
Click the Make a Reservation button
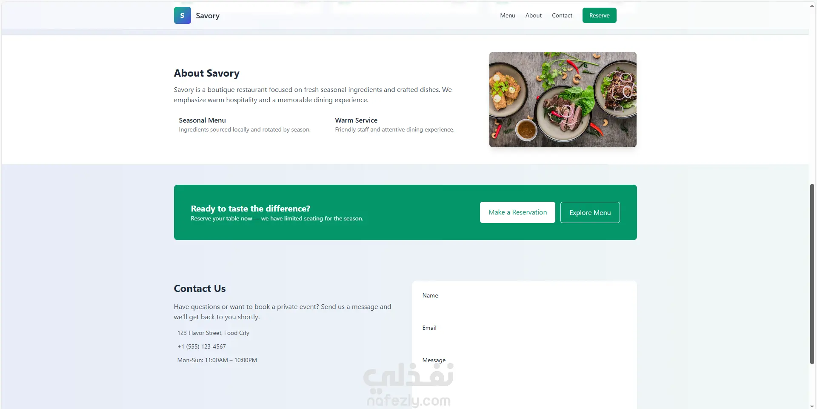tap(517, 212)
